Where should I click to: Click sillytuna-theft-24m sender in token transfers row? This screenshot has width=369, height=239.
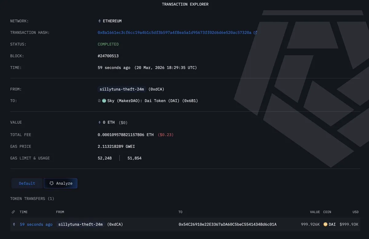(81, 225)
